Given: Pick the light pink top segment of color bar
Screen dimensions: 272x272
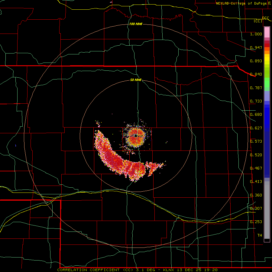Looking at the screenshot, I should (267, 32).
